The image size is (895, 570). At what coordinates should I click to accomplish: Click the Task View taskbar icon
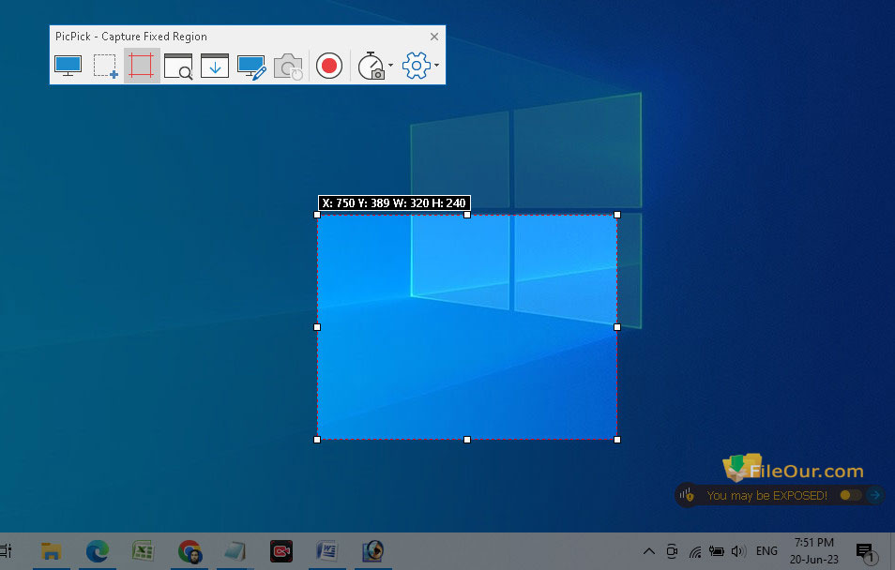[x=6, y=551]
